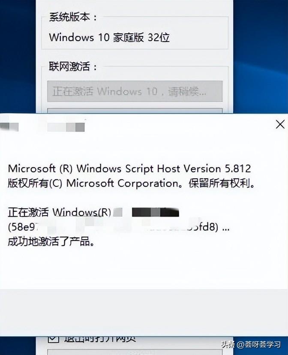Click the partially hidden button below the checkbox
Viewport: 288px width, 355px height.
coord(135,352)
